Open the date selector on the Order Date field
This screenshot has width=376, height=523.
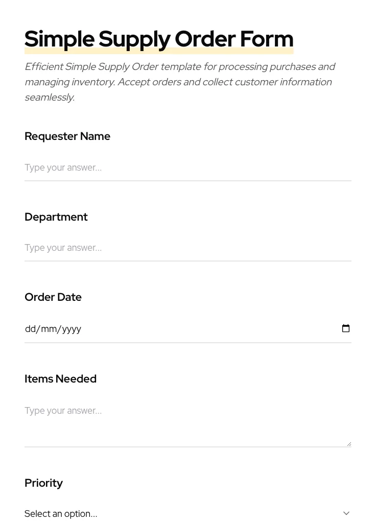pyautogui.click(x=346, y=328)
